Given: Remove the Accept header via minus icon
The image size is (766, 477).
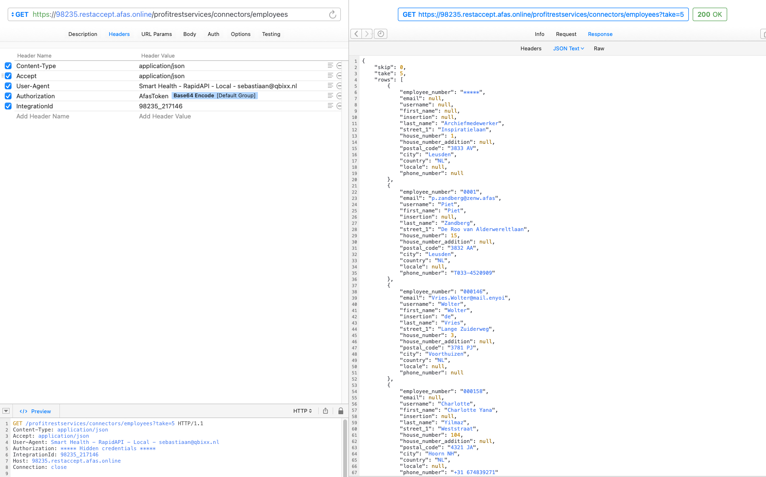Looking at the screenshot, I should click(x=339, y=76).
